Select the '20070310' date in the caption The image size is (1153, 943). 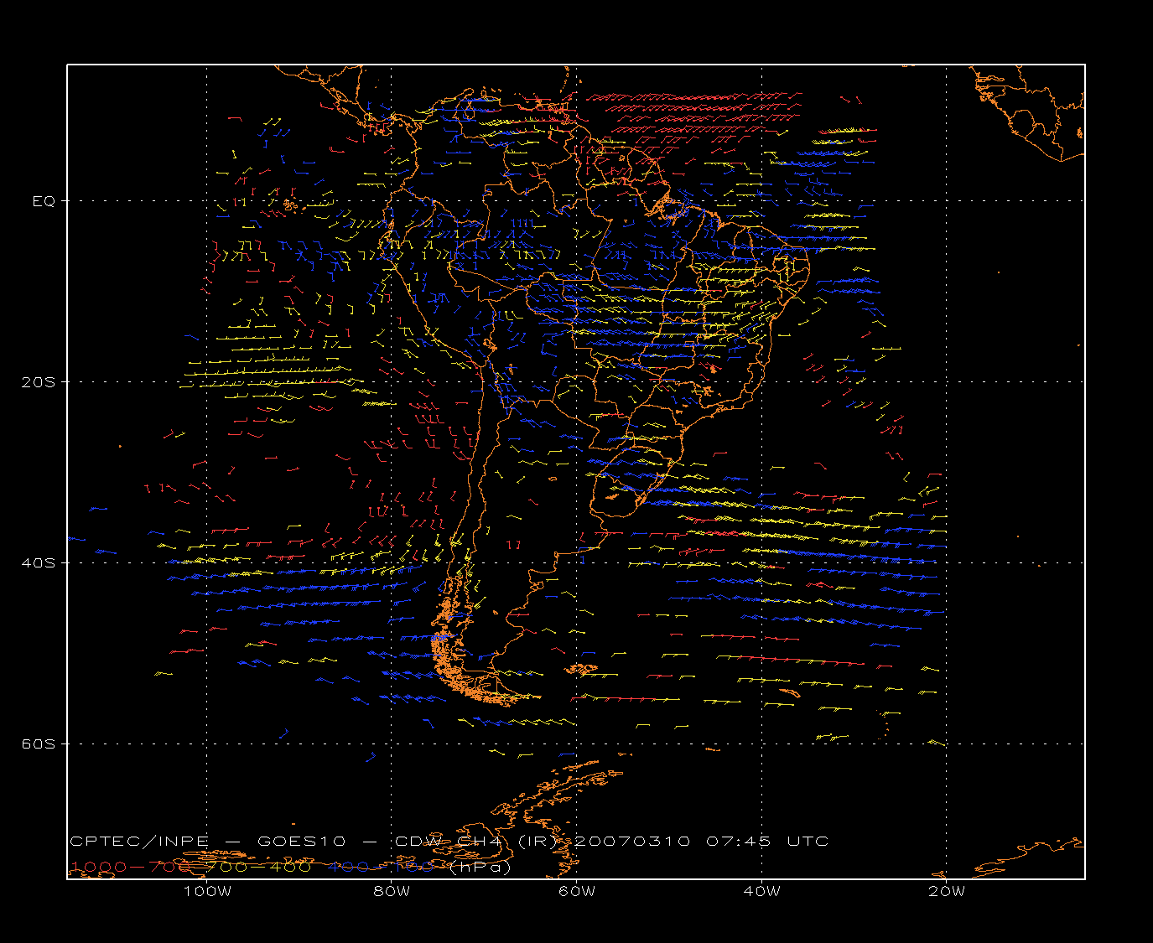click(633, 842)
